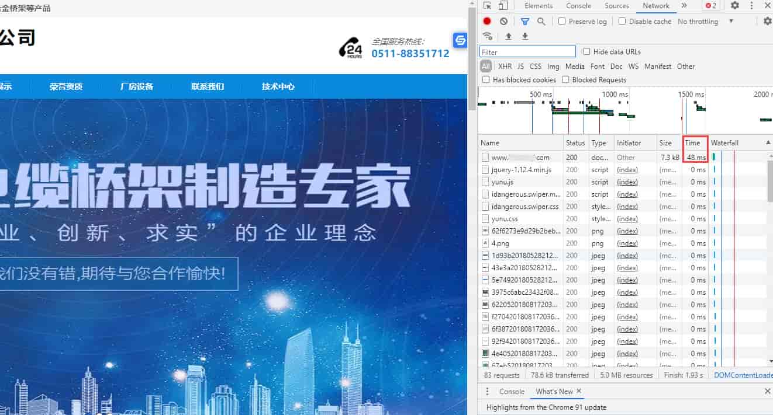The height and width of the screenshot is (415, 773).
Task: Check the Hide data URLs box
Action: click(x=586, y=51)
